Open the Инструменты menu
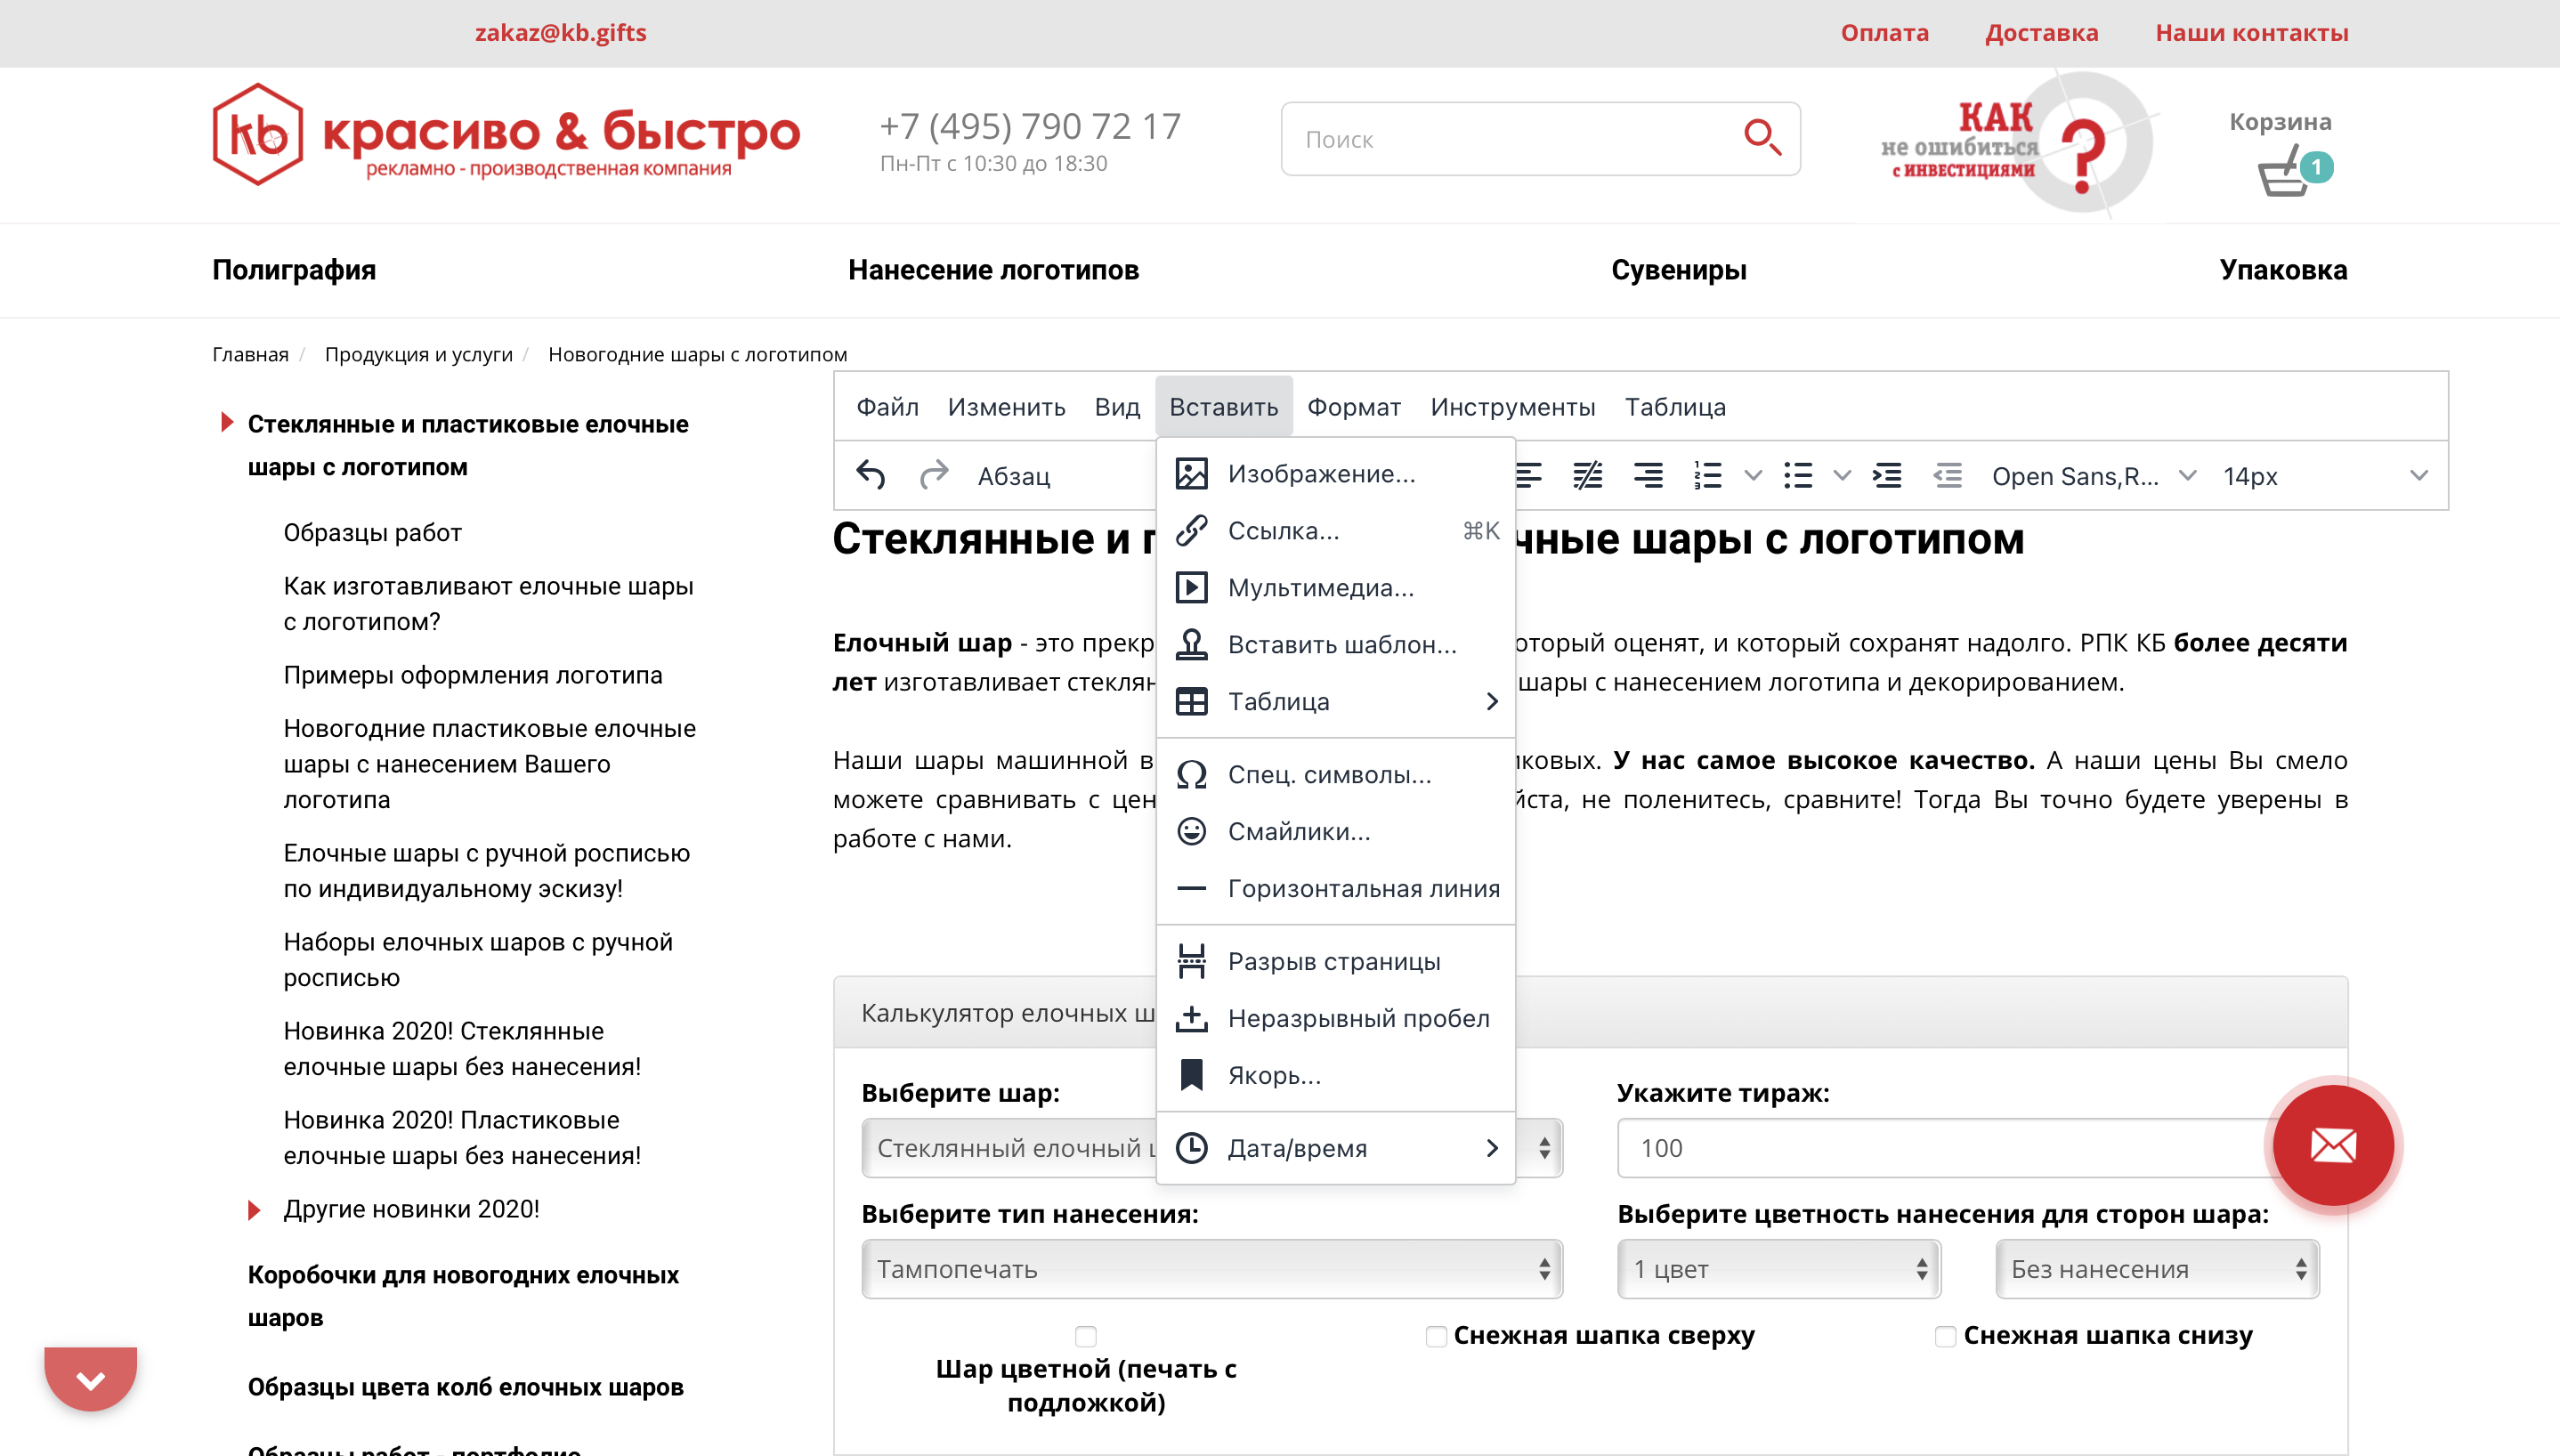 pos(1512,407)
